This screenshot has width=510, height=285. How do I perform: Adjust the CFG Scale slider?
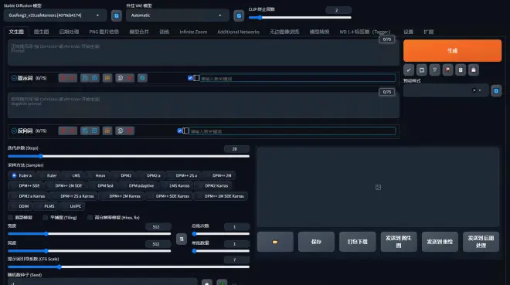pos(128,267)
